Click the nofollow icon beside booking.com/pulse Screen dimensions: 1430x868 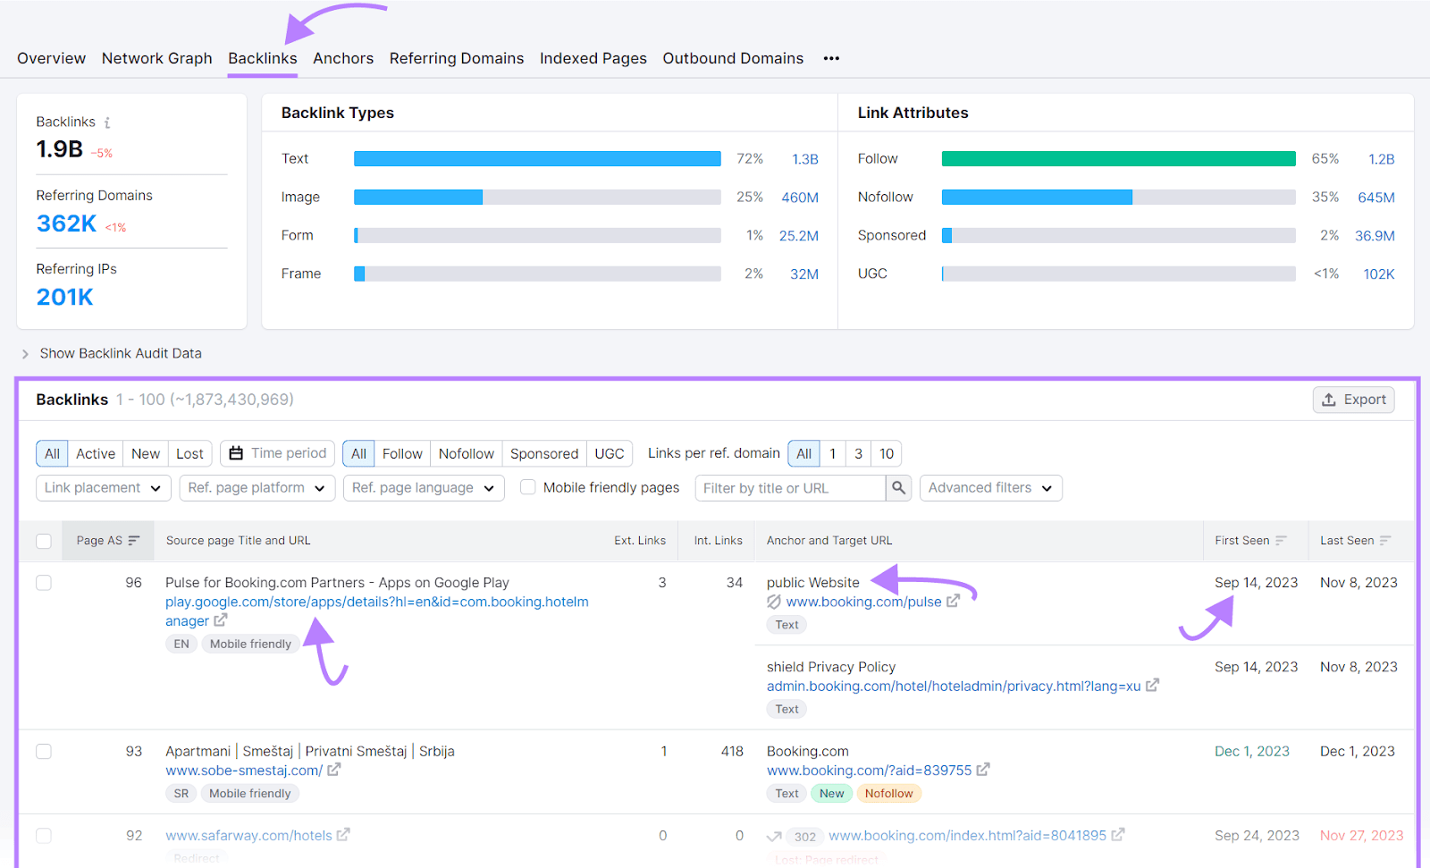[x=774, y=602]
